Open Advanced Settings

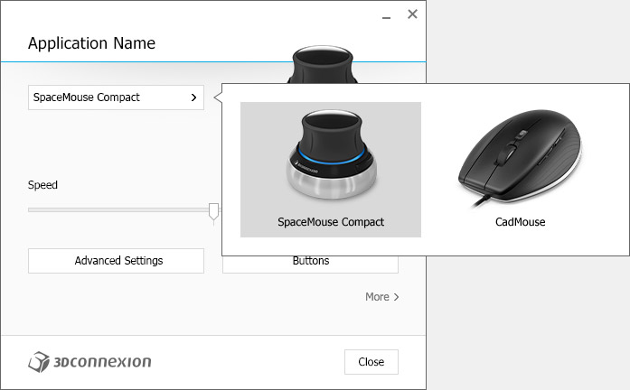[x=118, y=261]
